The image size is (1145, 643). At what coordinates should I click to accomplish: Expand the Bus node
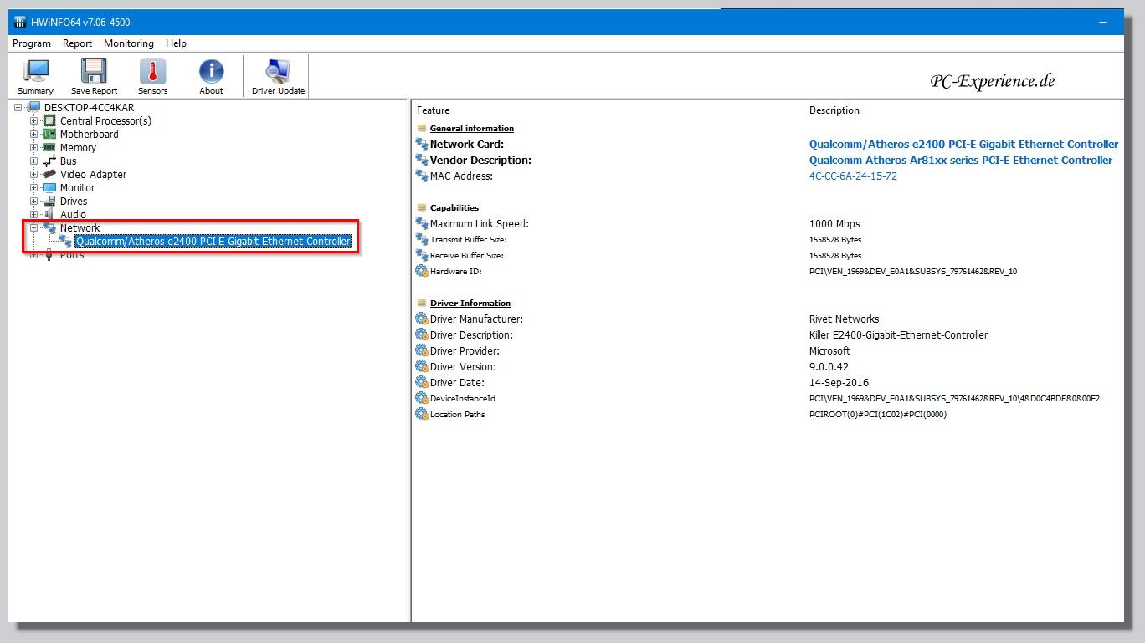pyautogui.click(x=34, y=161)
